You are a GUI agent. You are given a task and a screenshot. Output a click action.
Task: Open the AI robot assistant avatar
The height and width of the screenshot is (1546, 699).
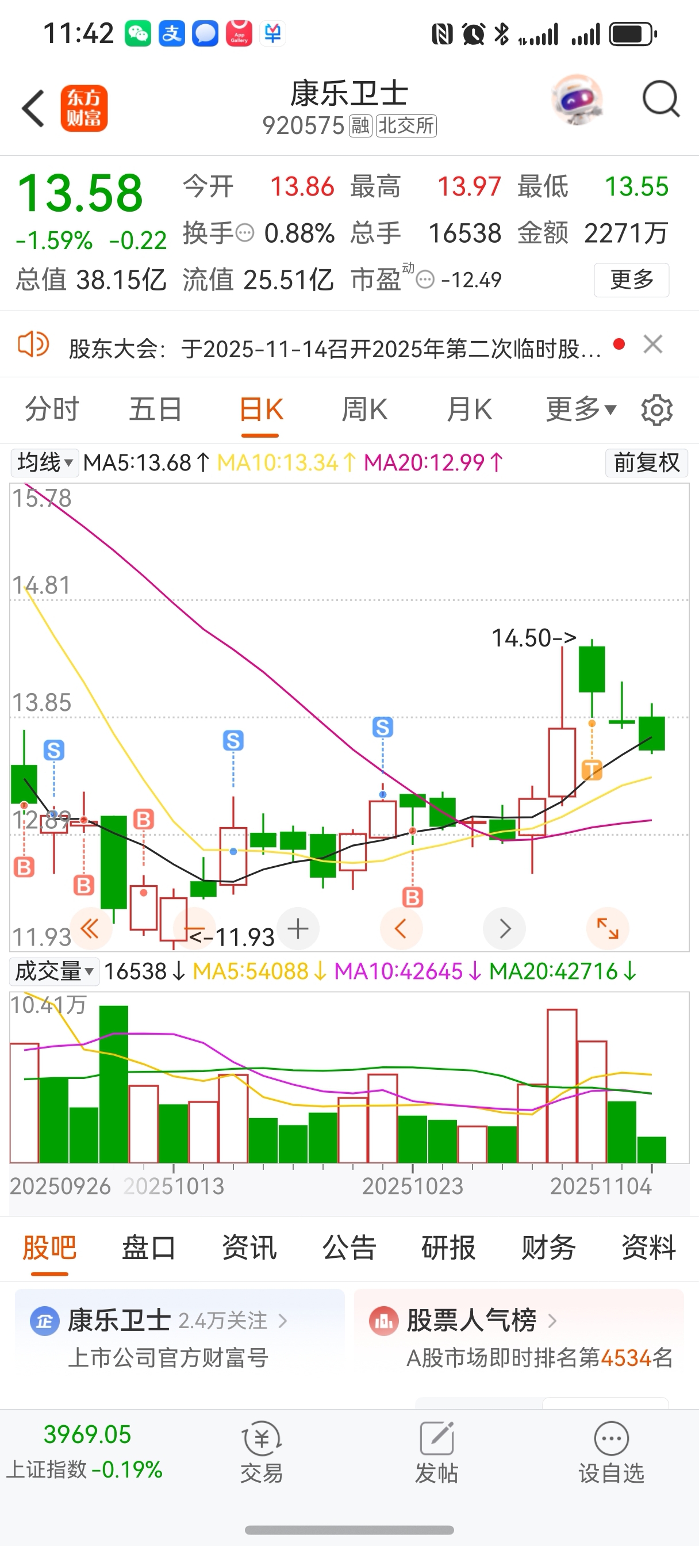coord(577,100)
